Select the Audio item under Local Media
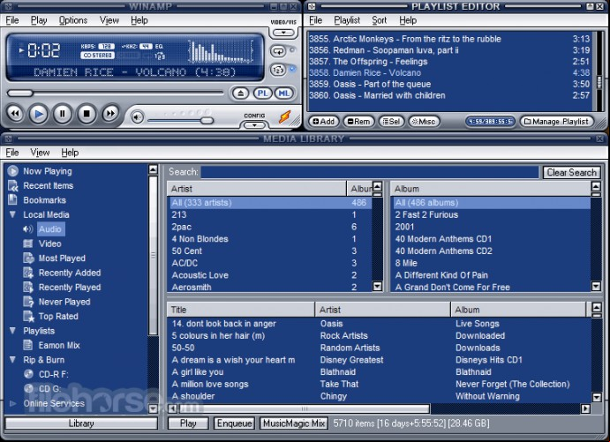 (50, 229)
